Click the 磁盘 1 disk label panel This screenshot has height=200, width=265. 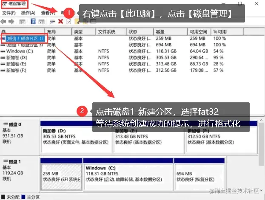(20, 174)
